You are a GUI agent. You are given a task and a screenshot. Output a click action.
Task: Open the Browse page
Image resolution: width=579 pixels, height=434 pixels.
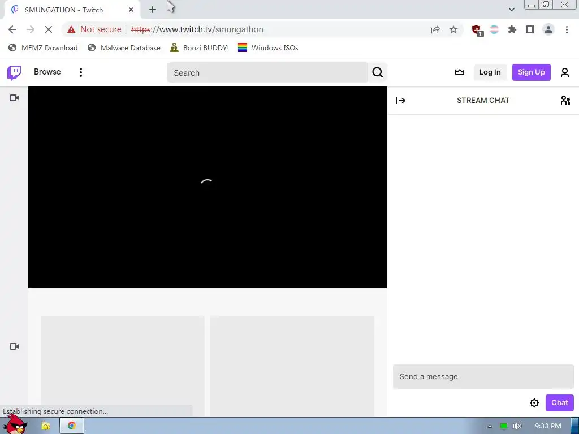(x=47, y=72)
